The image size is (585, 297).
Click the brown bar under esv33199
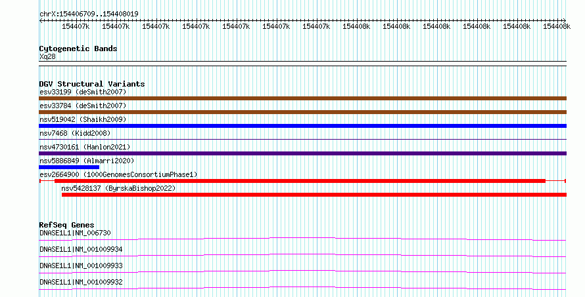pos(302,98)
